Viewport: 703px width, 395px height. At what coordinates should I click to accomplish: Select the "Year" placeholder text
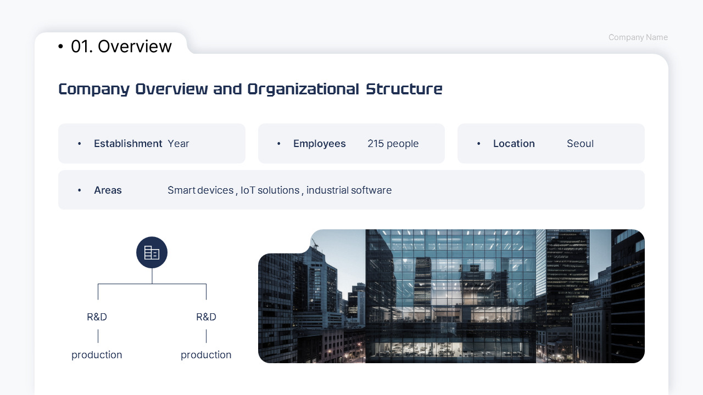click(178, 144)
